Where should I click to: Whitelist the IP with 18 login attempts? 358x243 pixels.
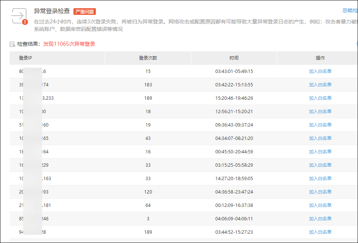320,112
